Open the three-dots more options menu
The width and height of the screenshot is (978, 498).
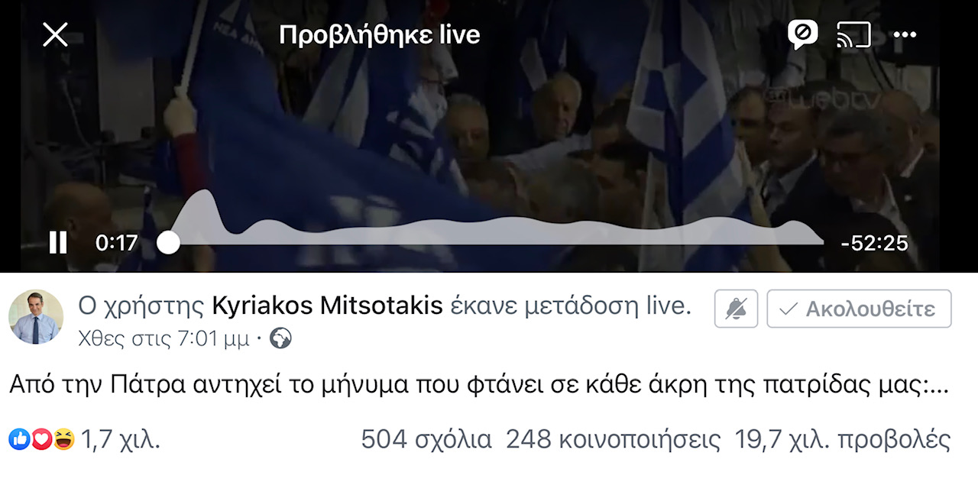(905, 34)
